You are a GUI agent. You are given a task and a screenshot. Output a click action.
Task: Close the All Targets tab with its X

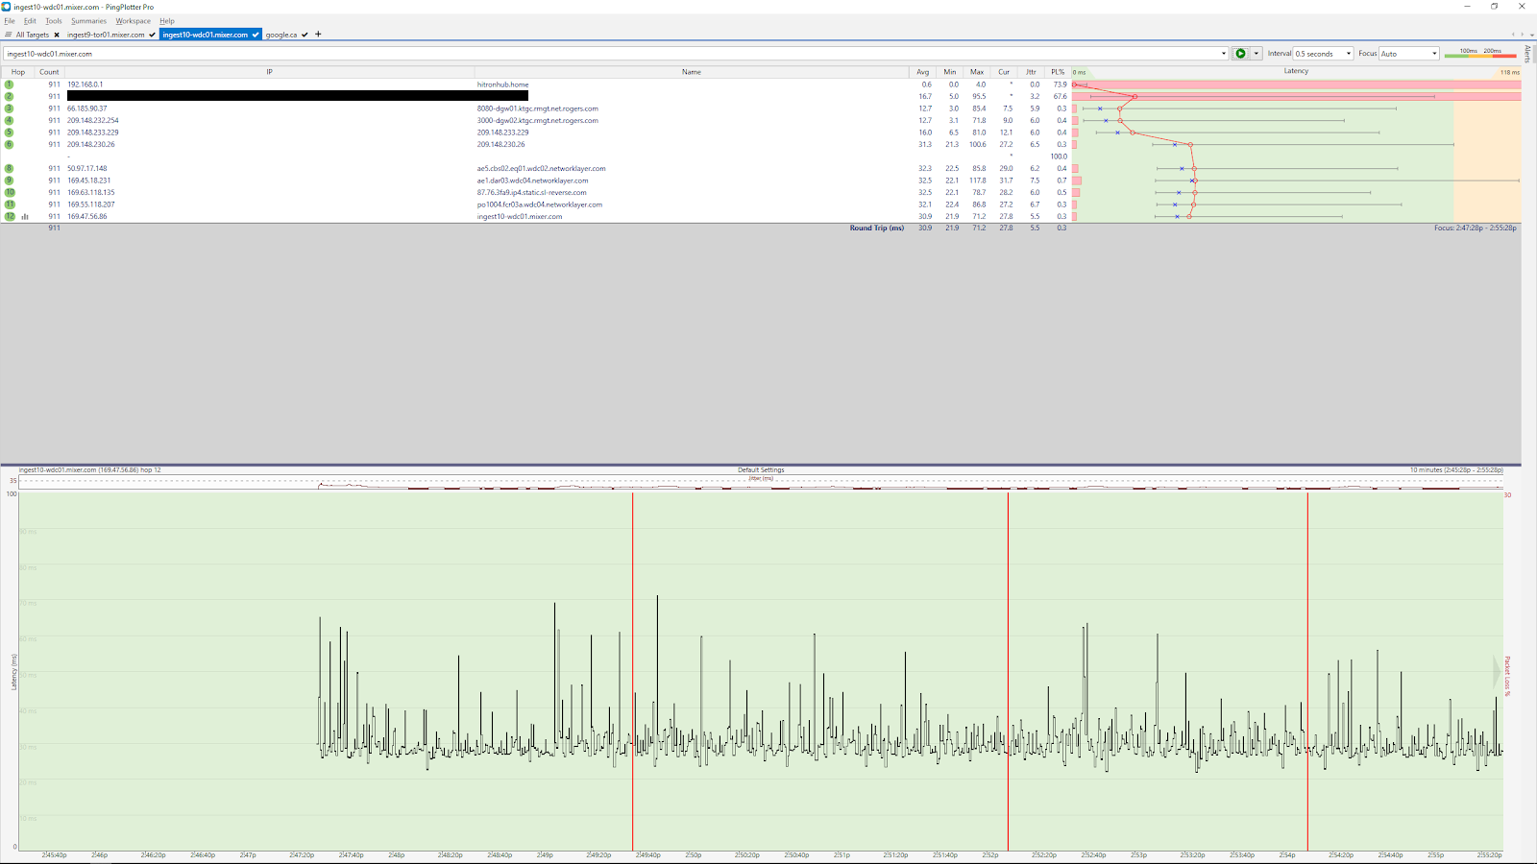click(x=57, y=35)
